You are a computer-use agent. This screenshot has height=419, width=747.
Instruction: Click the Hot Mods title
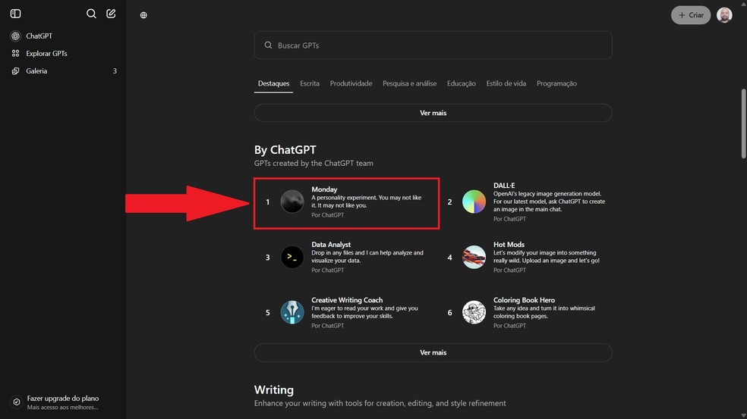coord(509,245)
